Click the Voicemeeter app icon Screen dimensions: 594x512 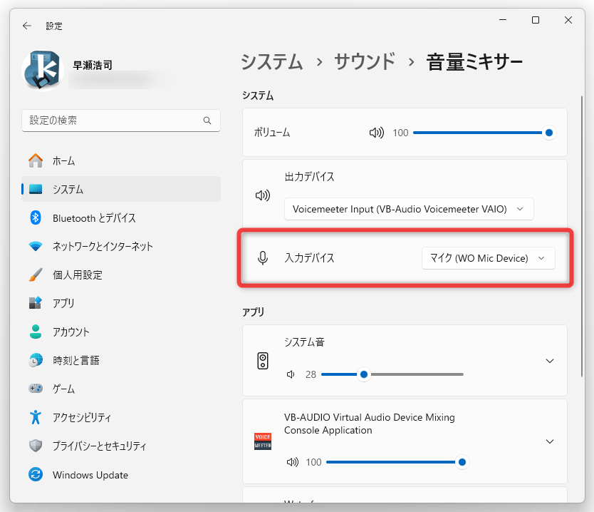[263, 441]
